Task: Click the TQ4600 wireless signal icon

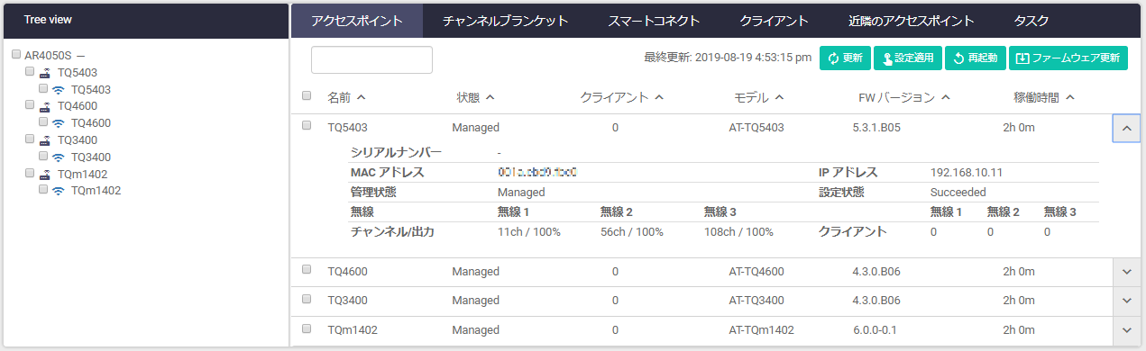Action: 59,123
